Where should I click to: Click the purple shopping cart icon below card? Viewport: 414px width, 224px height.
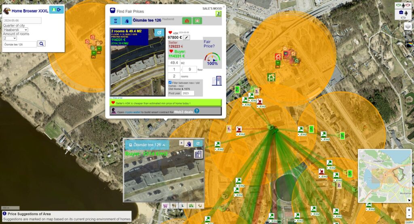click(x=165, y=205)
